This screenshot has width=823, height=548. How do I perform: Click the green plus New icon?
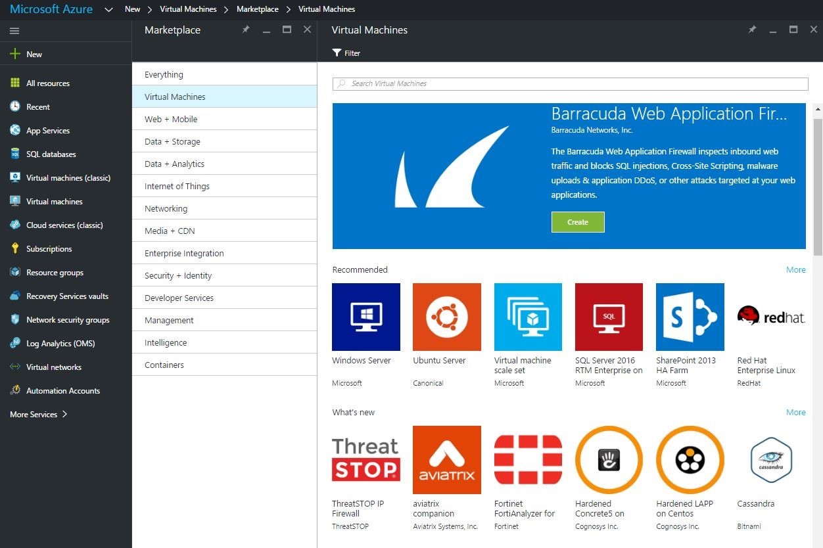[15, 54]
